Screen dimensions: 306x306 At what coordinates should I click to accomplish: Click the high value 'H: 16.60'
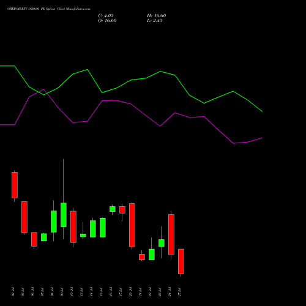(x=157, y=16)
